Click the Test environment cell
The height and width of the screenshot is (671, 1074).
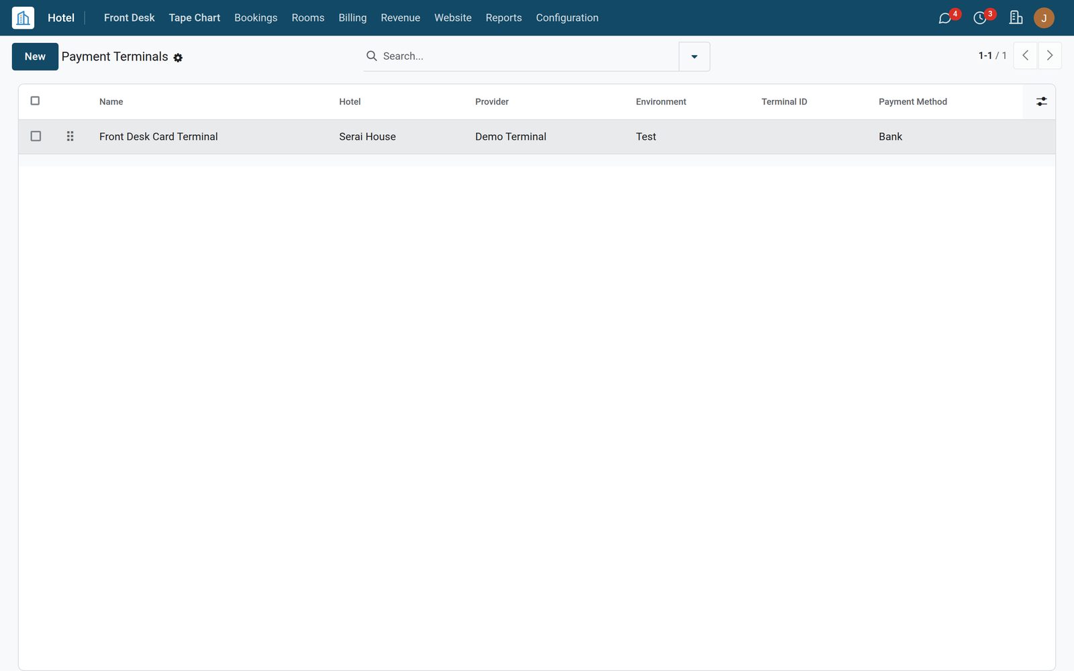point(646,137)
